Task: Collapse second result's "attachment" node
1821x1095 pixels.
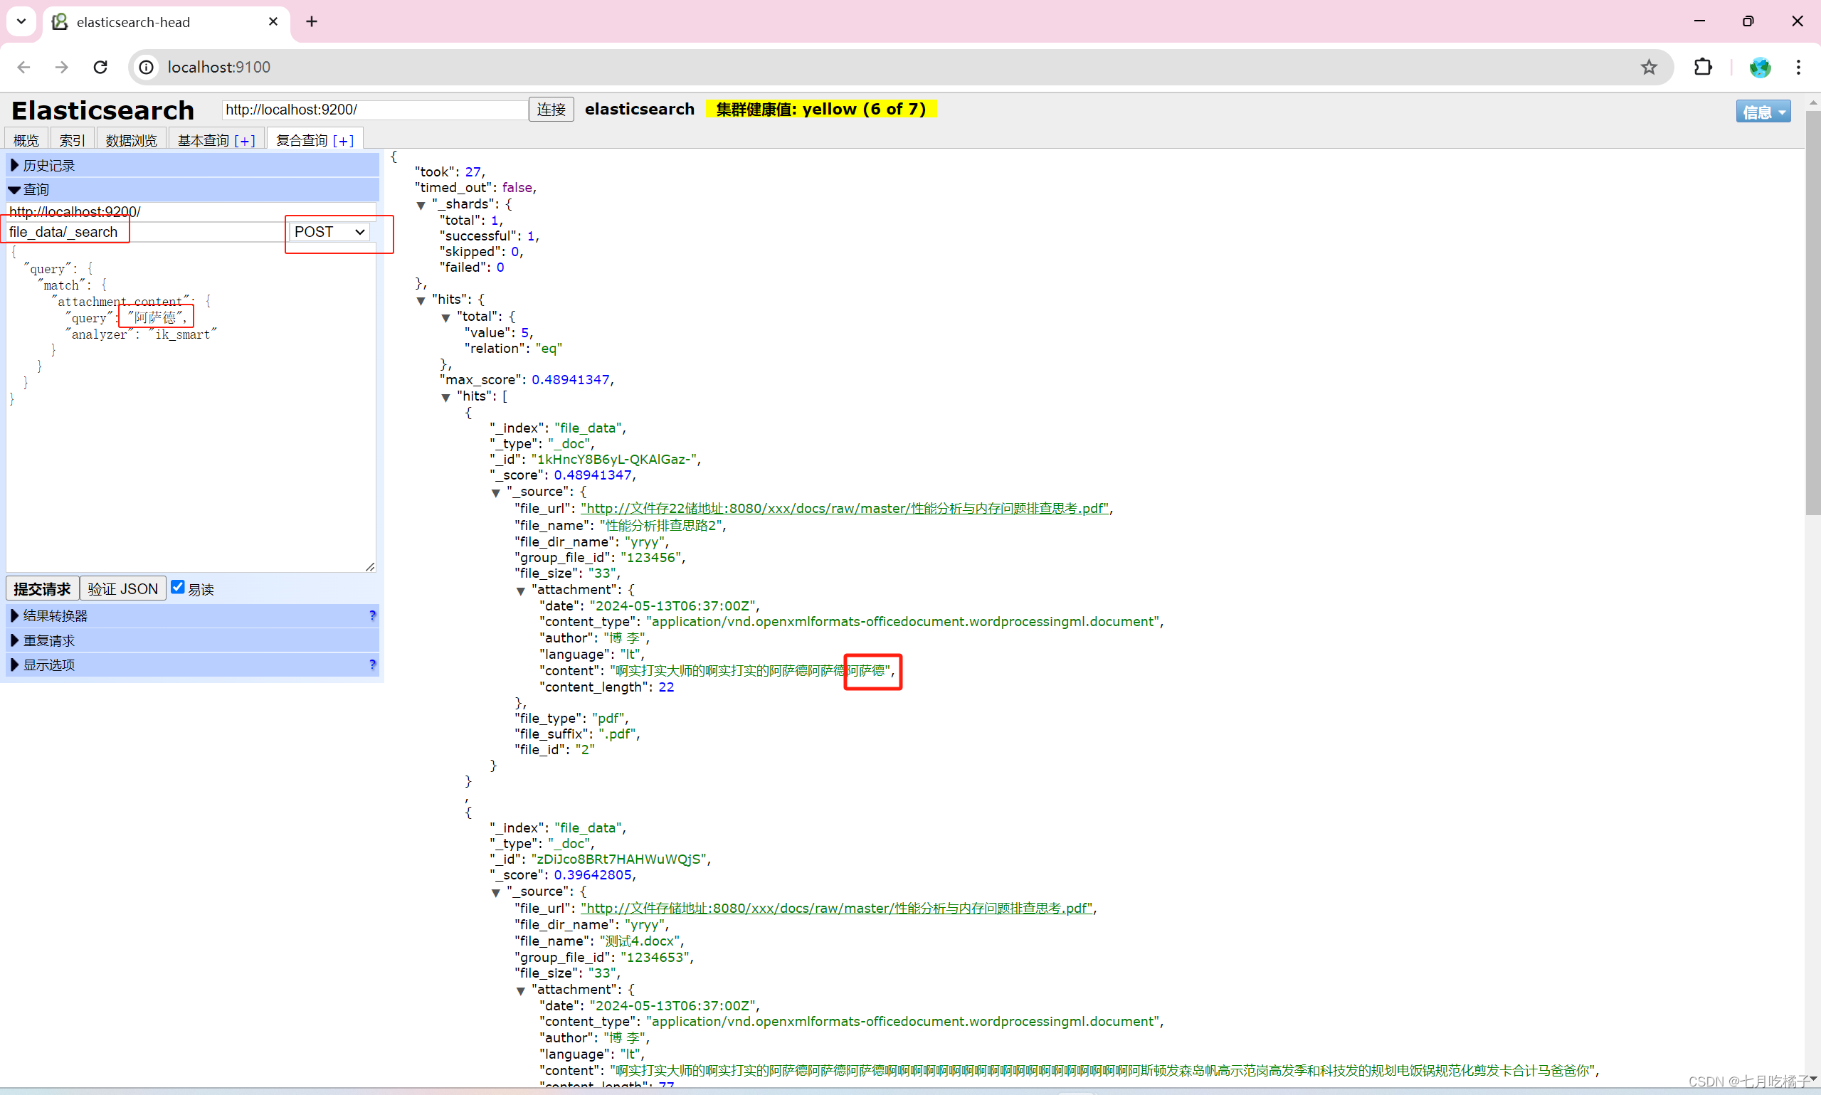Action: tap(520, 990)
